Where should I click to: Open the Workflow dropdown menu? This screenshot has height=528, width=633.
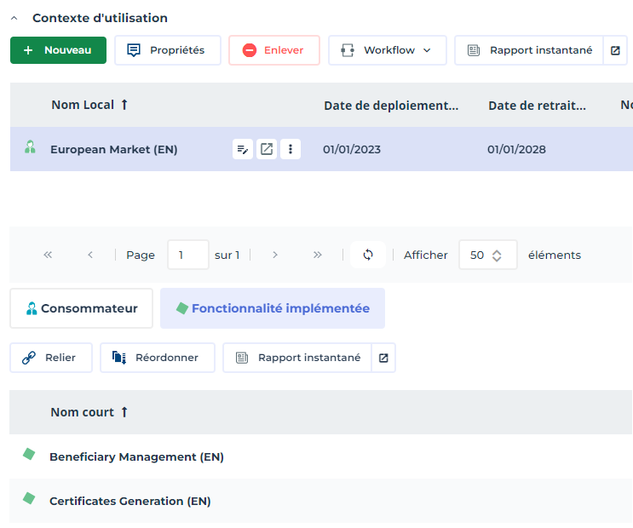(387, 50)
